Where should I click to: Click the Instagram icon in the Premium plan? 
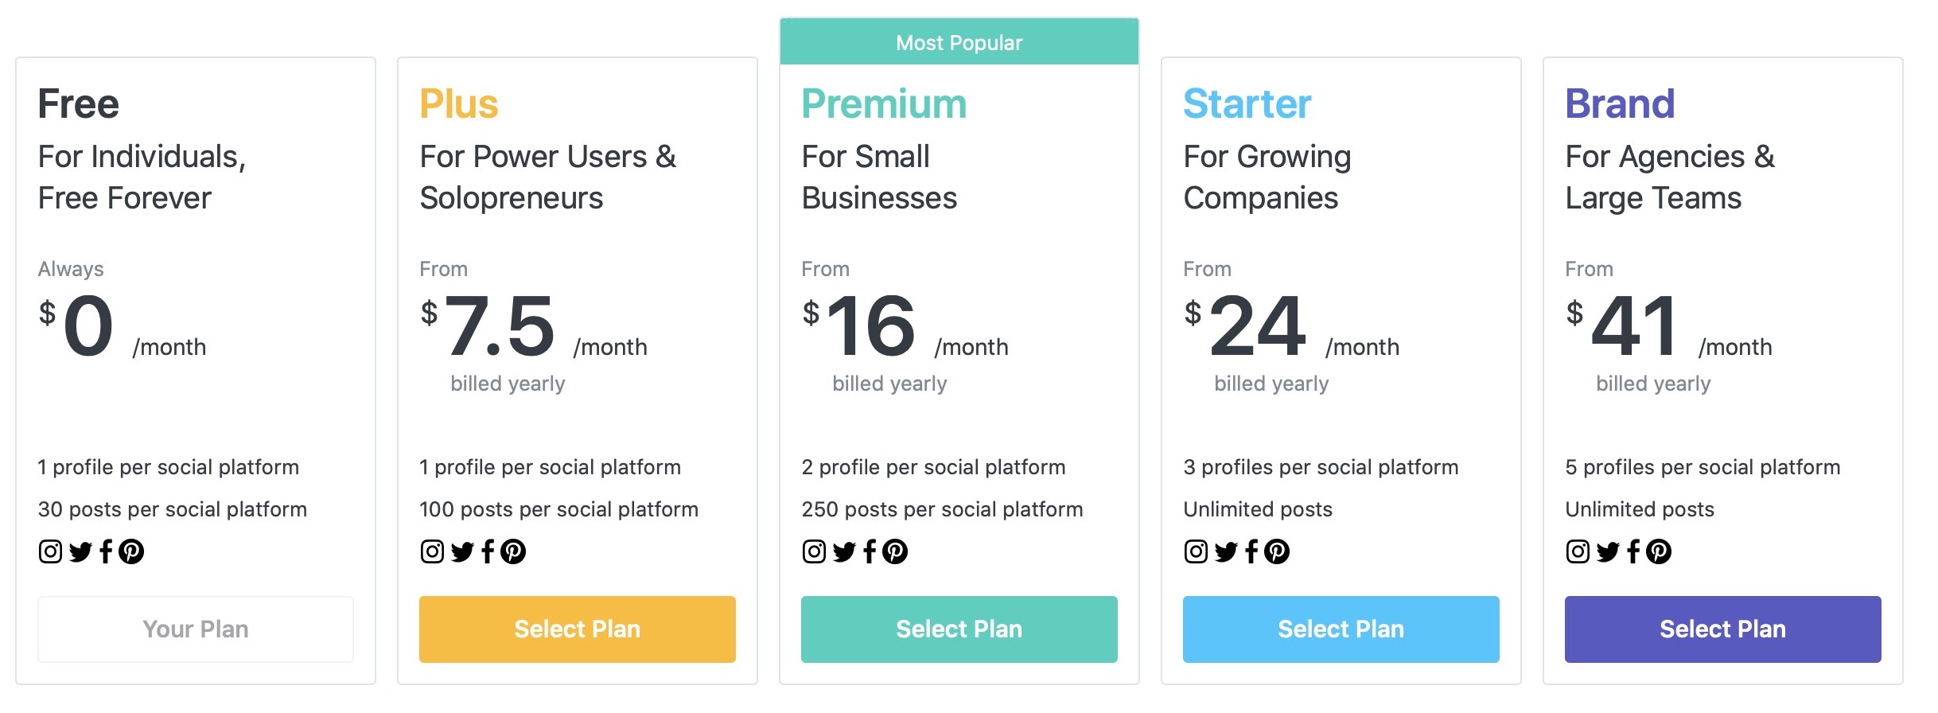coord(814,551)
